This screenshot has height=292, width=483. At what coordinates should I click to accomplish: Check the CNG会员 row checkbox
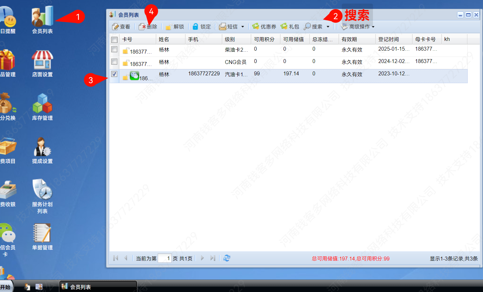coord(114,62)
